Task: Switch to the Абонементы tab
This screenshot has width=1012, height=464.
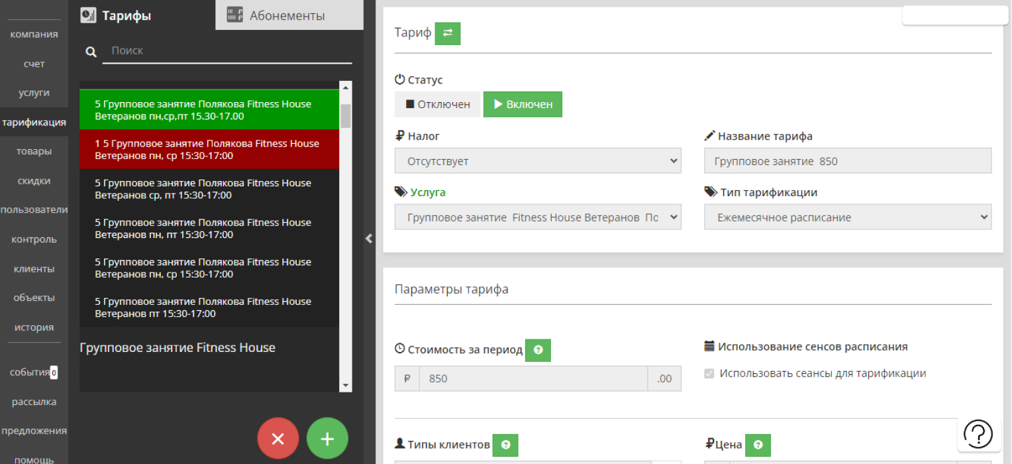Action: click(x=289, y=15)
